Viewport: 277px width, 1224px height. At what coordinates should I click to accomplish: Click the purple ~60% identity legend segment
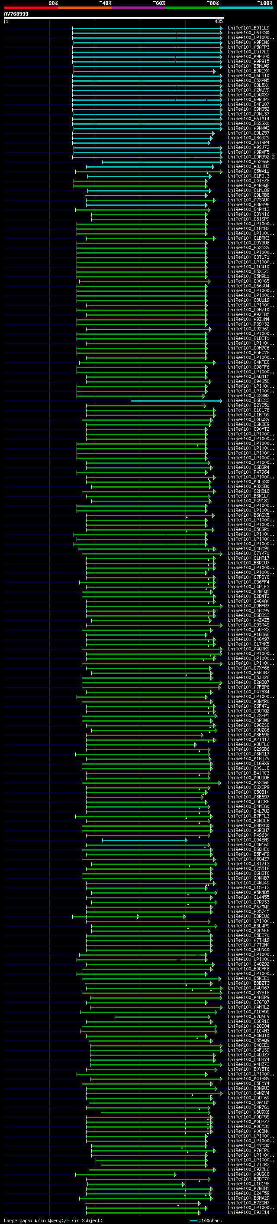138,8
